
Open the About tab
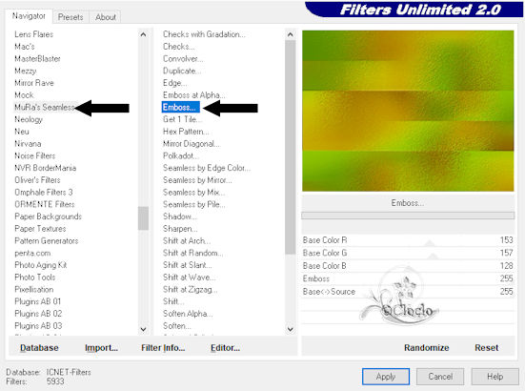click(x=106, y=17)
